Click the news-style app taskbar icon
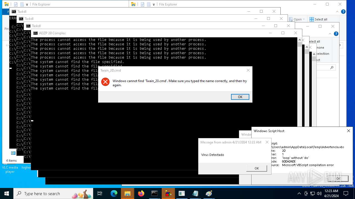 (x=182, y=193)
